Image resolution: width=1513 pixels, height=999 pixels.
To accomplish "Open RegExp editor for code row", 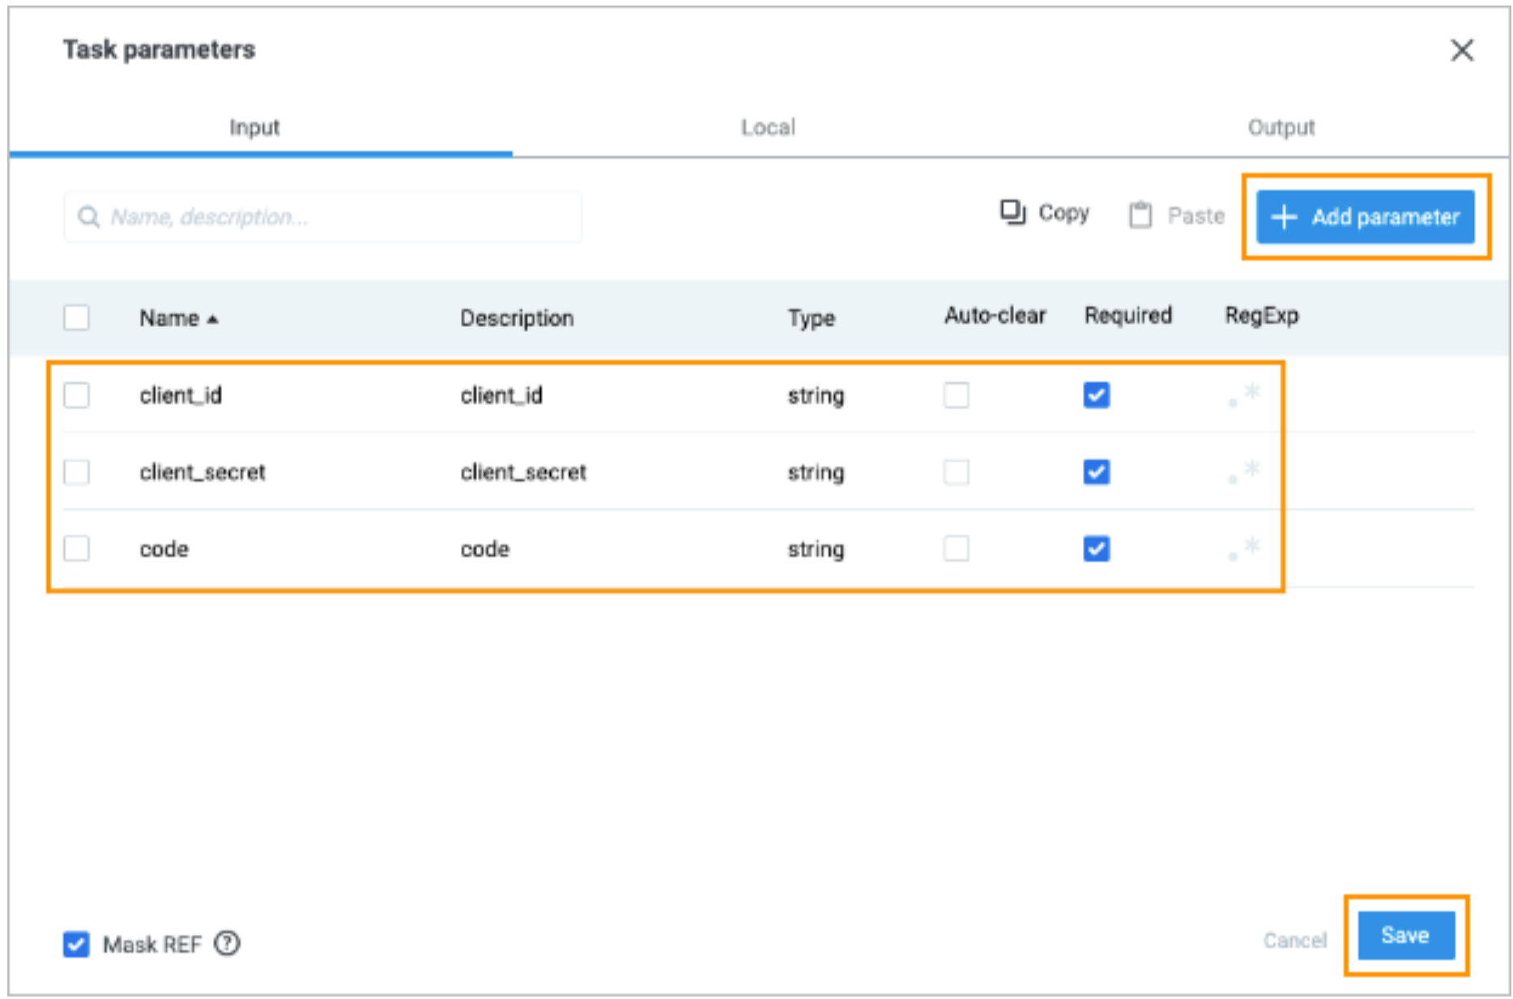I will (1244, 549).
